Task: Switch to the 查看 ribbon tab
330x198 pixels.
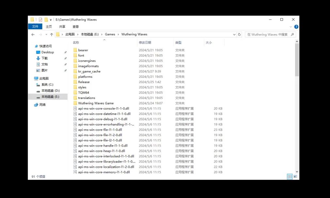Action: click(75, 27)
